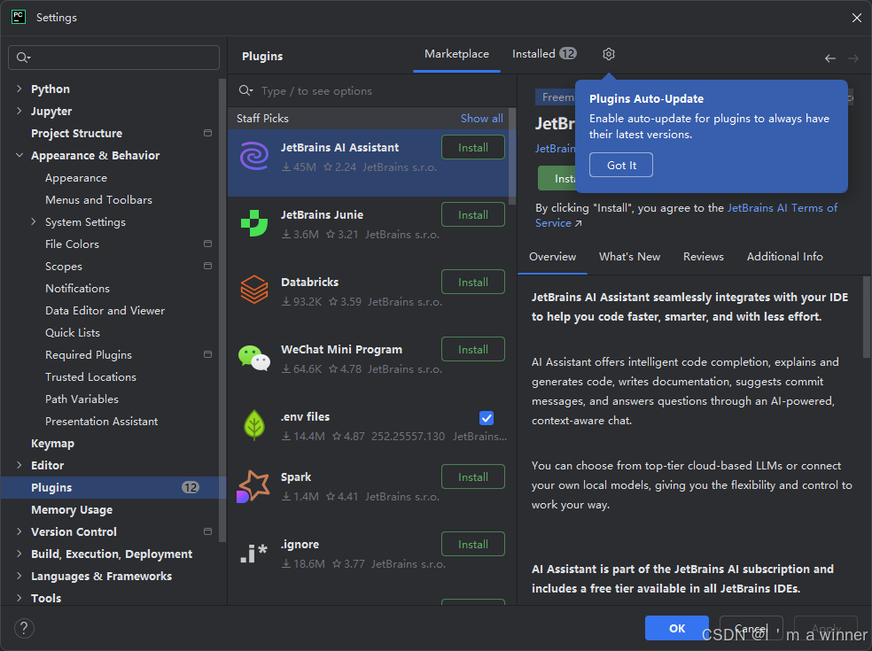Open the What's New tab

click(629, 257)
